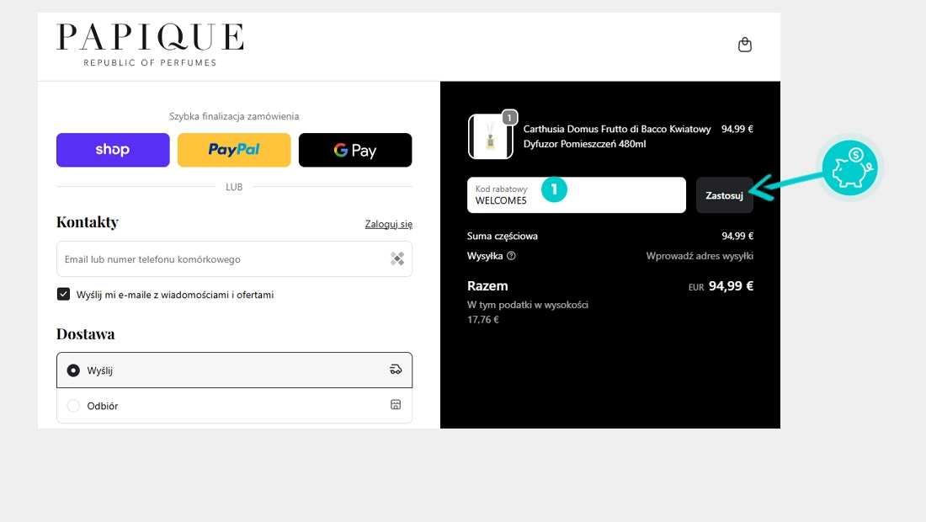Click the teal step 1 marker badge
926x522 pixels.
click(x=554, y=189)
